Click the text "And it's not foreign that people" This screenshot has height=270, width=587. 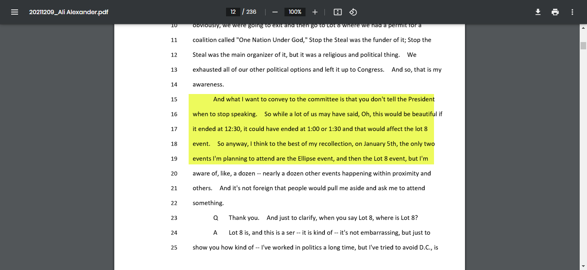pos(264,188)
